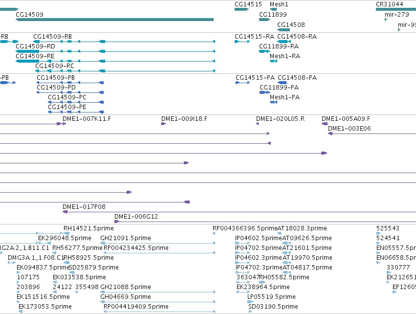
Task: Click the RH05582.5prime EST label
Action: click(284, 277)
